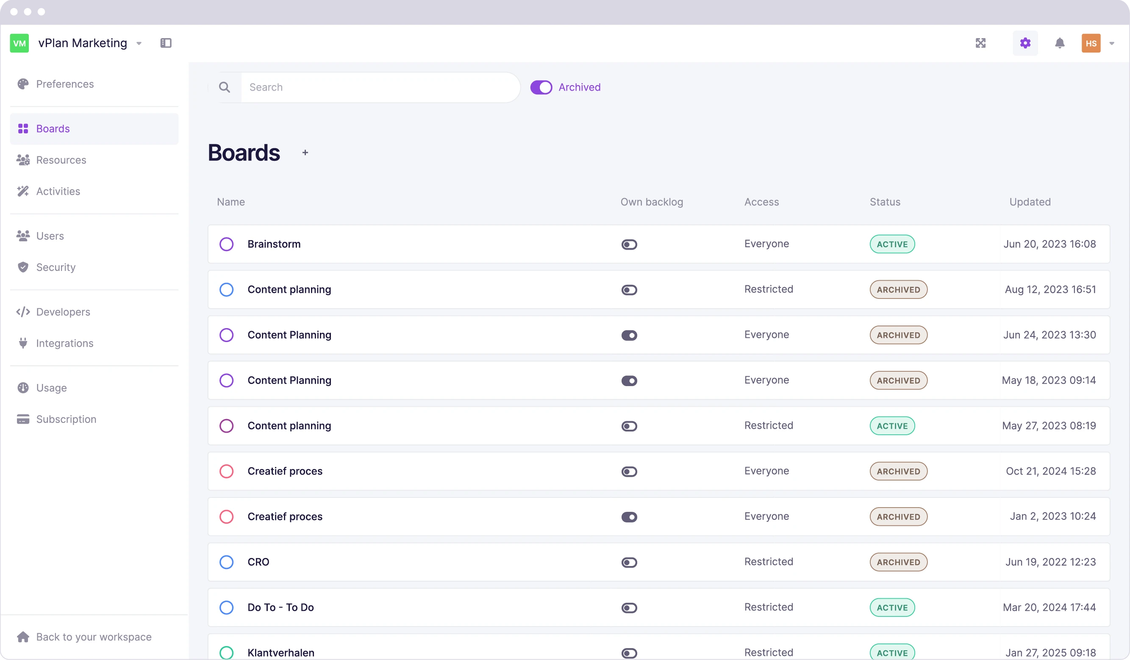
Task: Select the Integrations plug icon
Action: click(23, 343)
